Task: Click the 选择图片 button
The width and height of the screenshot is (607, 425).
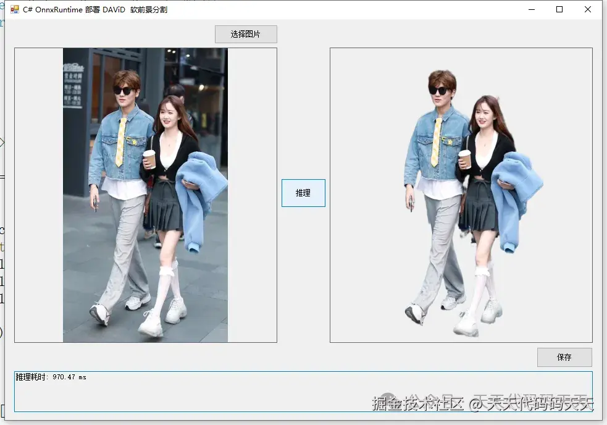Action: coord(246,34)
